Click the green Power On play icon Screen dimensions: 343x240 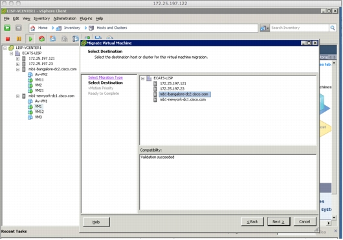pyautogui.click(x=30, y=39)
